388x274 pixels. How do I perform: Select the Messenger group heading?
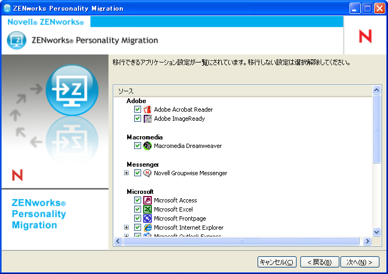[x=143, y=165]
